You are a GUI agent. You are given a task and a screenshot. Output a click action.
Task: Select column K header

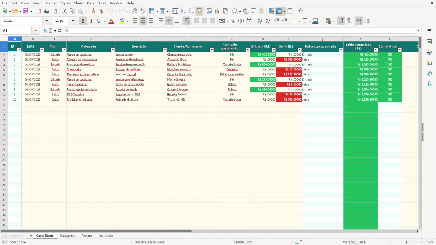click(360, 39)
